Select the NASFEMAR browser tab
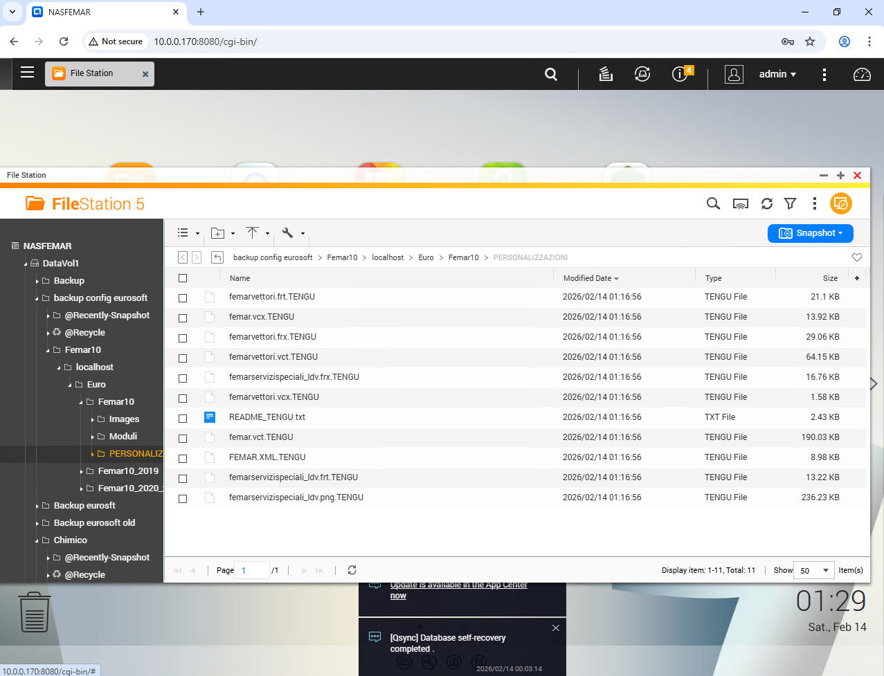 (x=106, y=12)
